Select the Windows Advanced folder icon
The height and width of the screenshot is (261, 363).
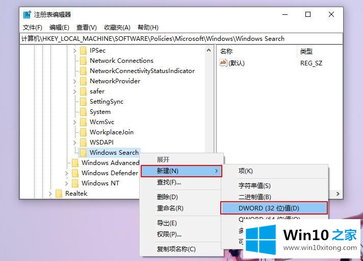click(x=75, y=163)
